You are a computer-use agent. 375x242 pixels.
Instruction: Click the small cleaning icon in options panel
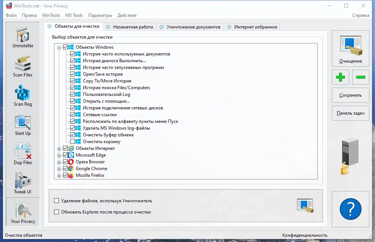[305, 205]
